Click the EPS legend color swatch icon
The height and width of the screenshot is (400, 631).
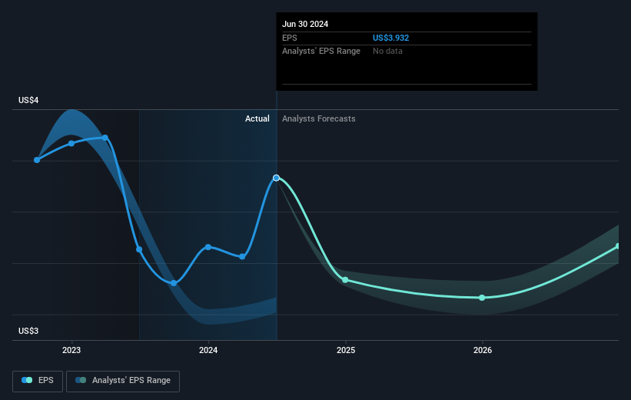(x=27, y=380)
